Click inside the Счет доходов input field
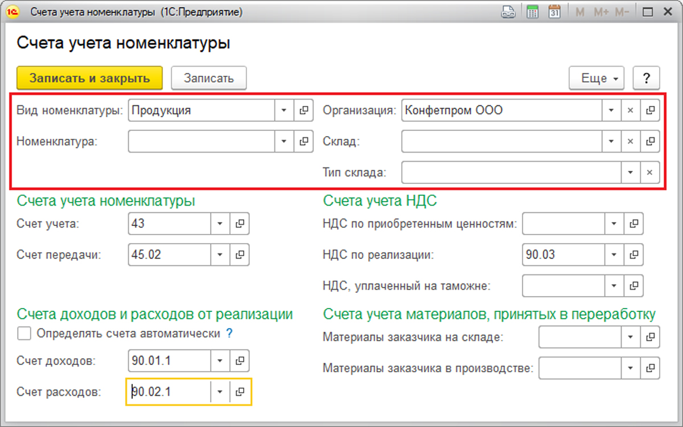 [168, 361]
